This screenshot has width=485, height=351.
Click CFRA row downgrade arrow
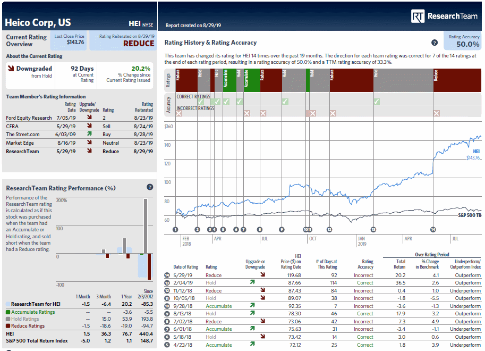tap(89, 126)
